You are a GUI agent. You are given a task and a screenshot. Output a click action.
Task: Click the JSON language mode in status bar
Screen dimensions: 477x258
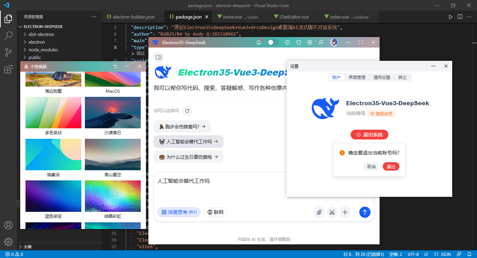442,254
